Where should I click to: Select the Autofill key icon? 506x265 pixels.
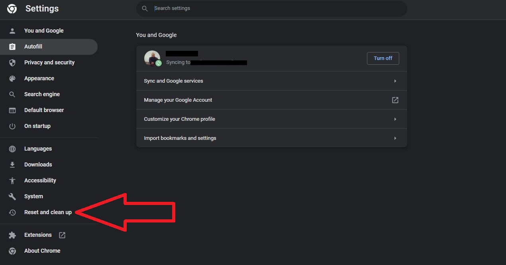(12, 46)
